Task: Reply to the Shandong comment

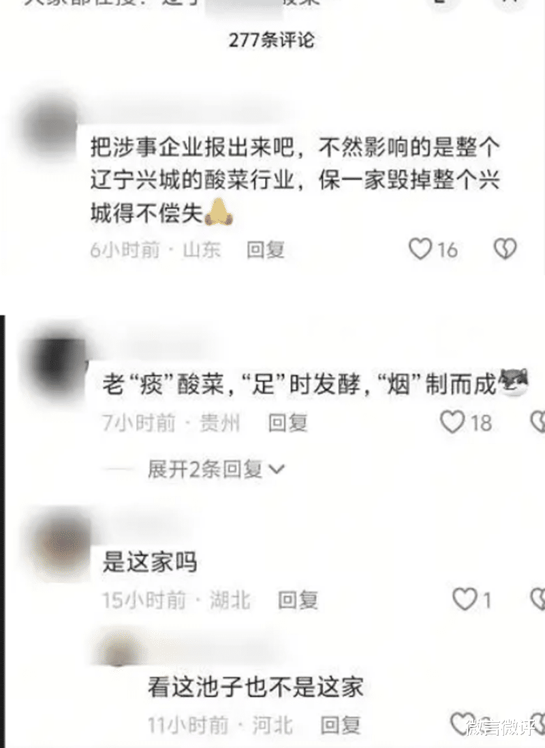Action: click(265, 249)
